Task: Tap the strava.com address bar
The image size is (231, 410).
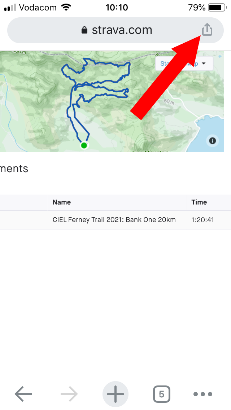Action: click(115, 30)
